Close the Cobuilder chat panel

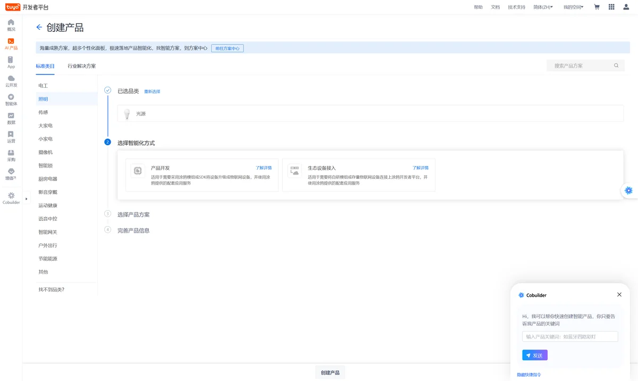click(x=619, y=295)
